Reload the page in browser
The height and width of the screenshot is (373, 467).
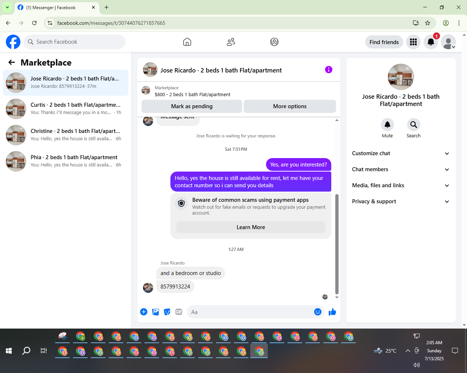[x=34, y=23]
